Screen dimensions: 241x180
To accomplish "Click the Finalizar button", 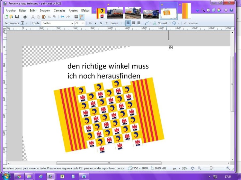I will coord(191,23).
